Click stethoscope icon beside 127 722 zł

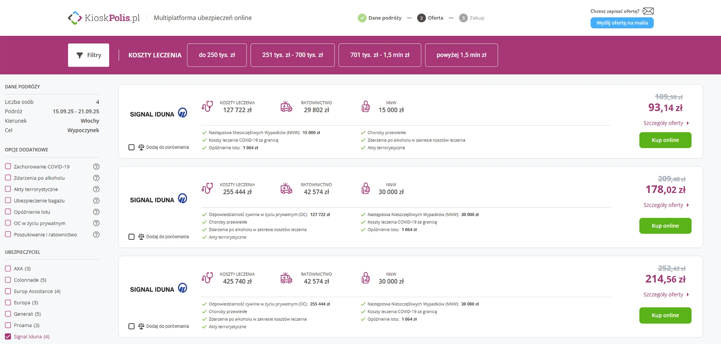click(207, 106)
